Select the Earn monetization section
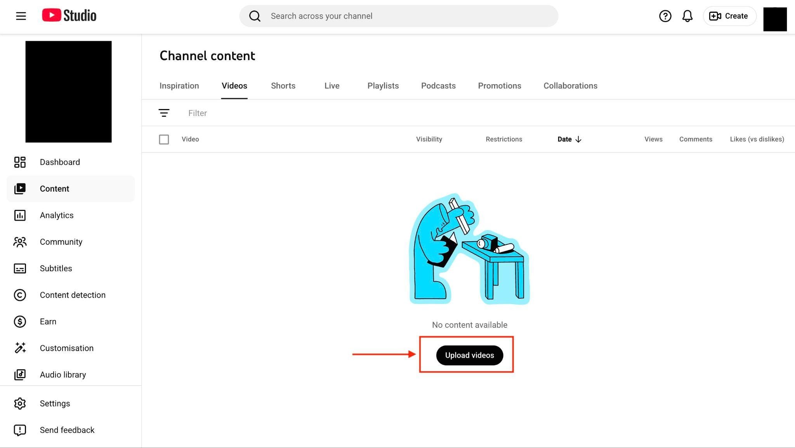The height and width of the screenshot is (448, 795). tap(48, 322)
